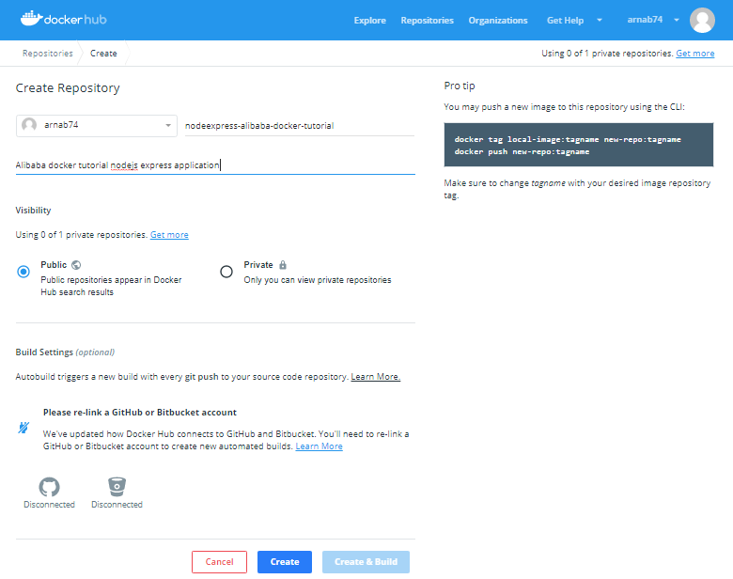The image size is (733, 579).
Task: Click the GitHub Disconnected icon
Action: (x=49, y=486)
